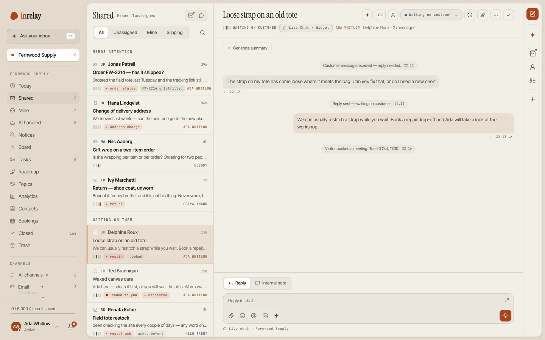Open Contacts in the sidebar
This screenshot has height=340, width=545.
43,209
